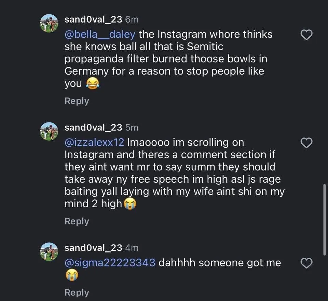Reply to the comment mentioning @bella__daley
Screen dimensions: 328x301
coord(77,101)
